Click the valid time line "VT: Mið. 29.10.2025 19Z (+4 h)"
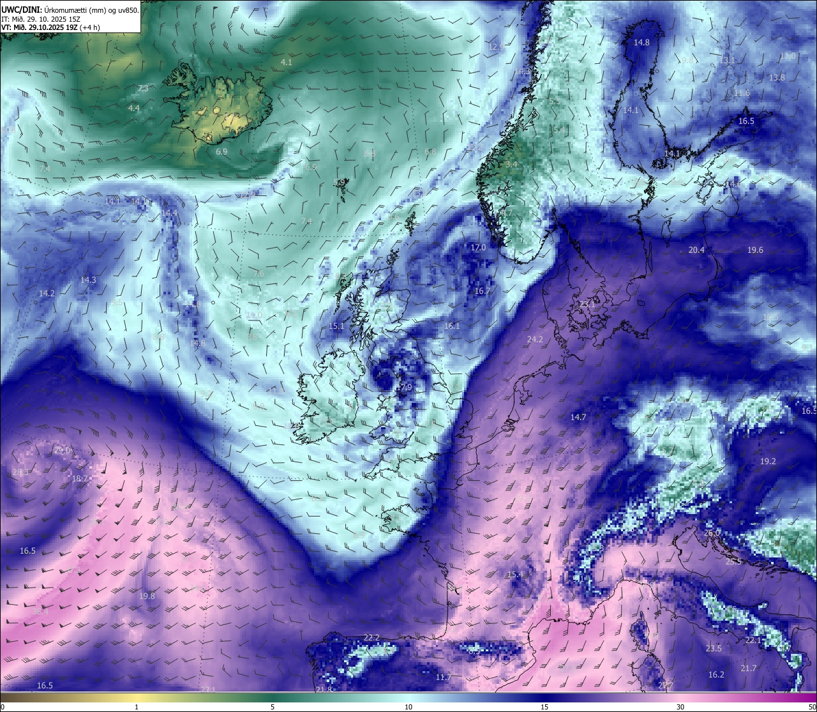Viewport: 817px width, 712px height. [50, 27]
